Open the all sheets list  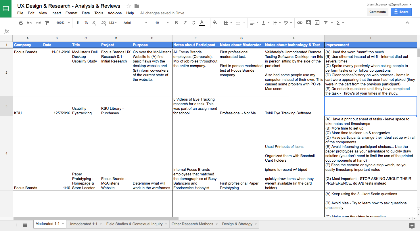click(25, 225)
